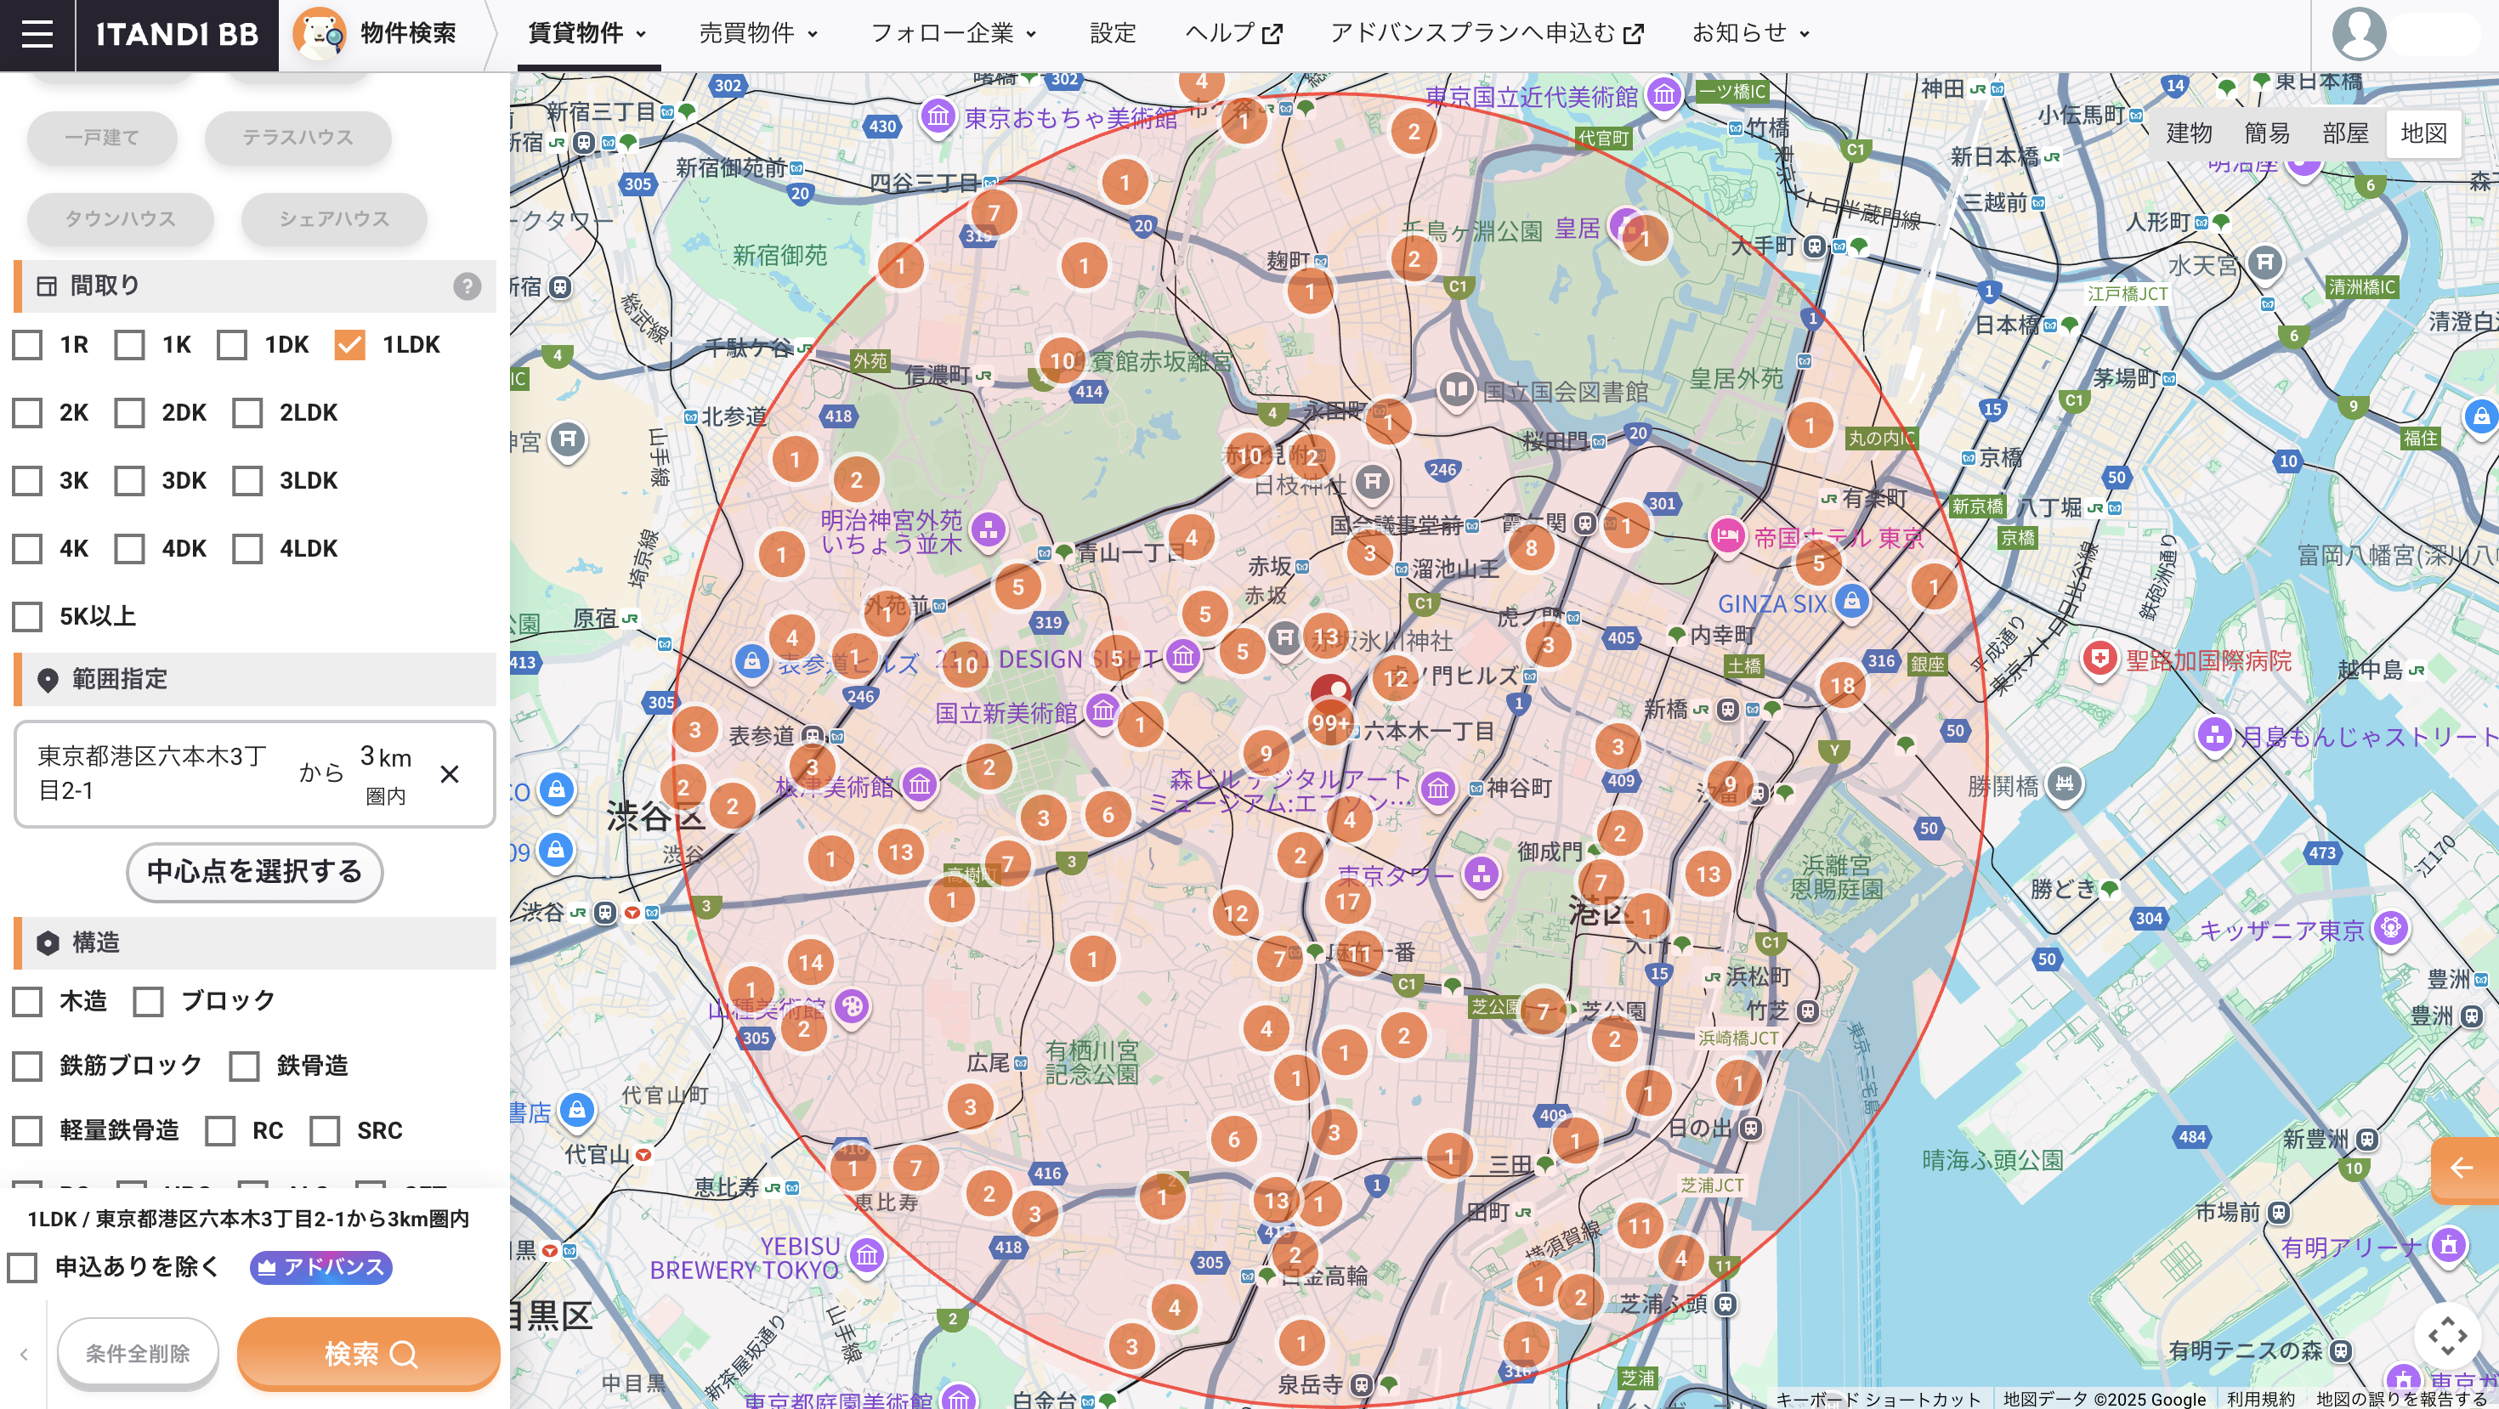Open the ヘルプ external link

click(x=1234, y=34)
